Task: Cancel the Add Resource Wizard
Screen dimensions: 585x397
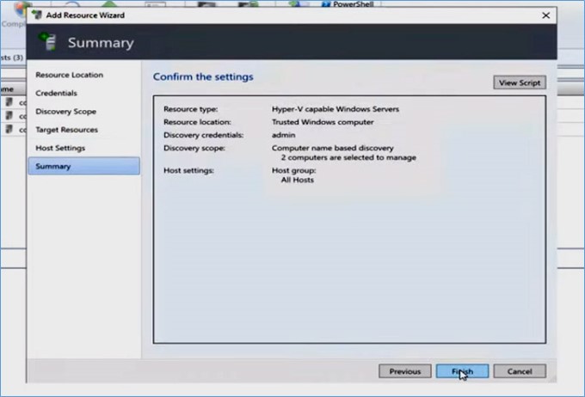Action: (x=520, y=371)
